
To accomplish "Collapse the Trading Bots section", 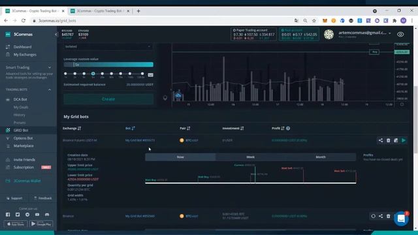I will point(50,90).
